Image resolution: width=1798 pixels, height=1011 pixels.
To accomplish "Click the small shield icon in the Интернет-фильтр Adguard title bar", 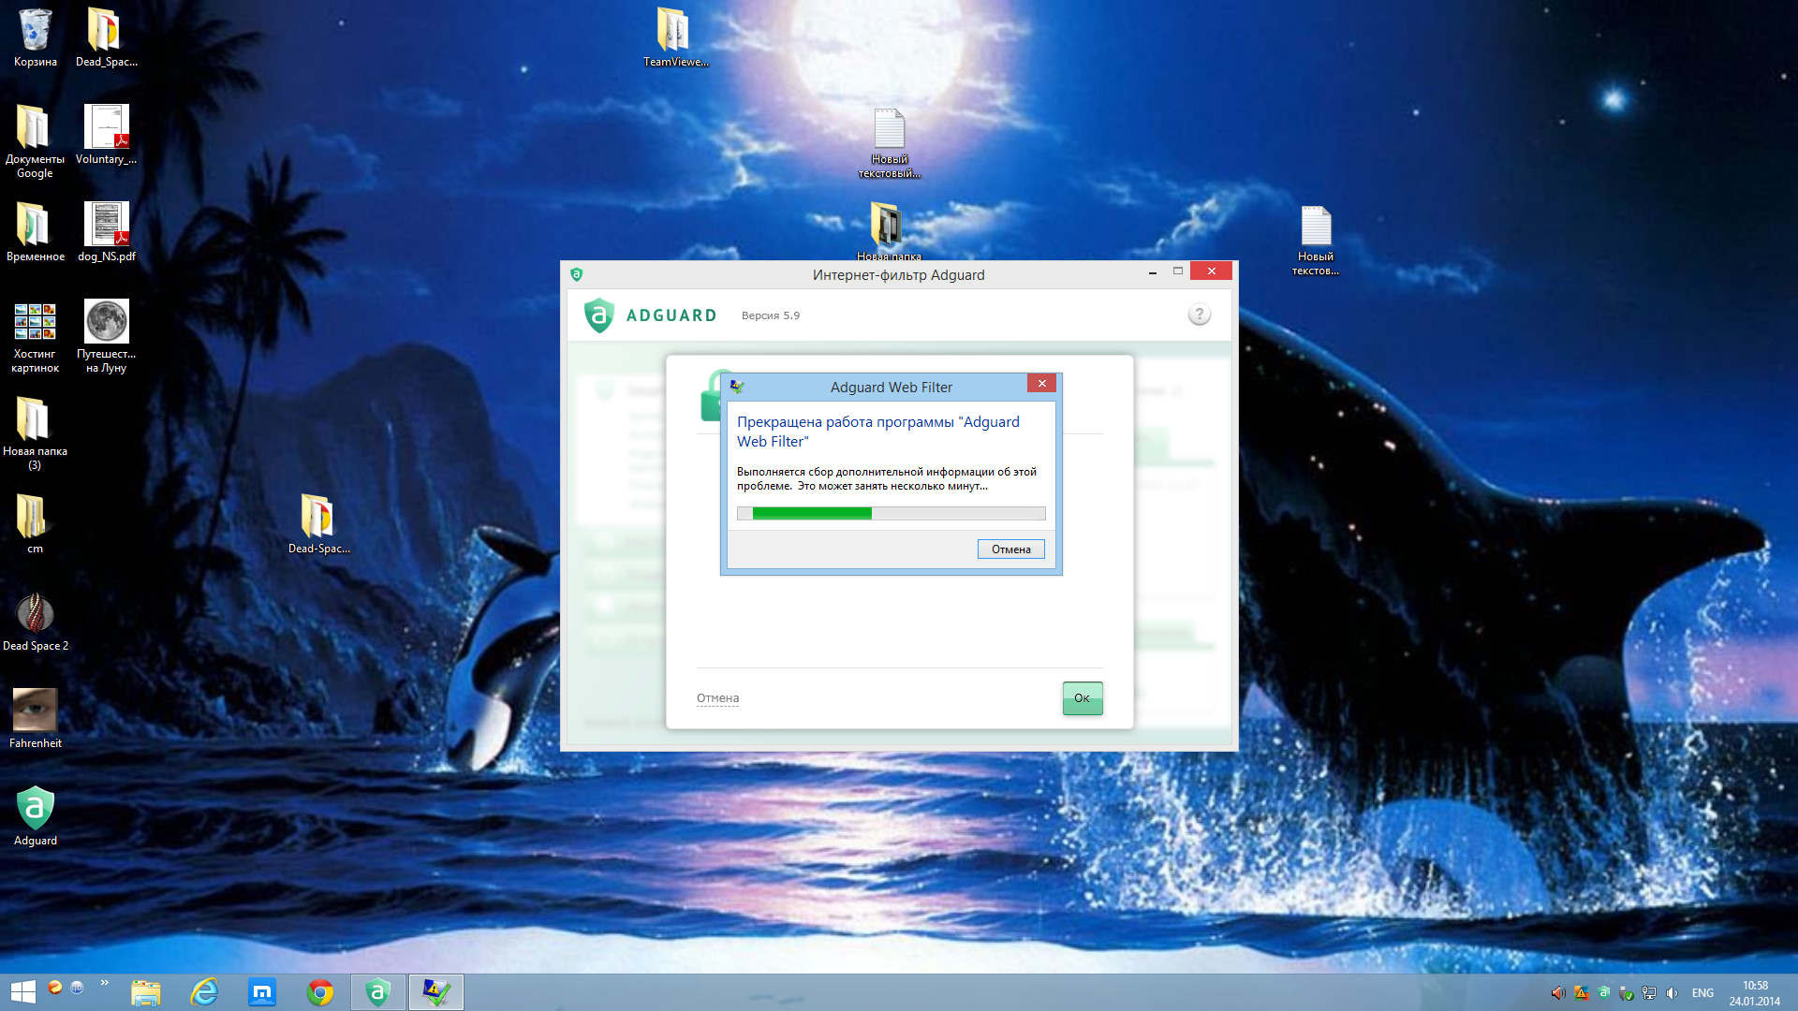I will click(x=576, y=274).
